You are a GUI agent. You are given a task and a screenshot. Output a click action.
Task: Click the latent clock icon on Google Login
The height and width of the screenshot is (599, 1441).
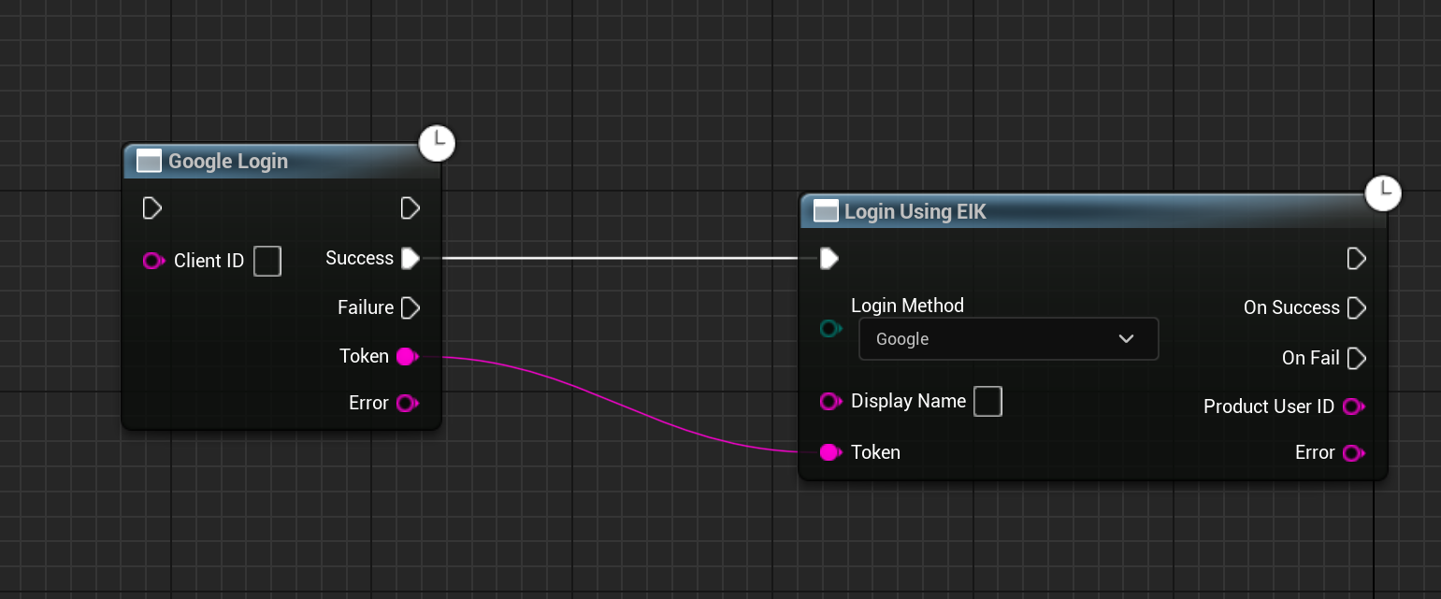[x=437, y=143]
